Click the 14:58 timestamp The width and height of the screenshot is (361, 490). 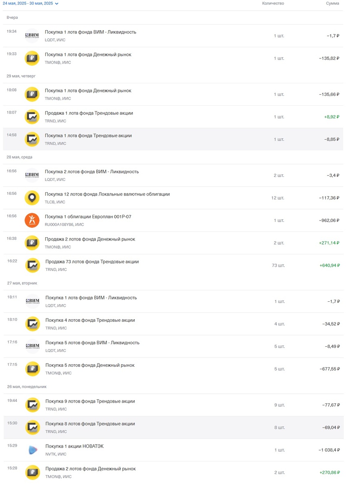click(12, 135)
